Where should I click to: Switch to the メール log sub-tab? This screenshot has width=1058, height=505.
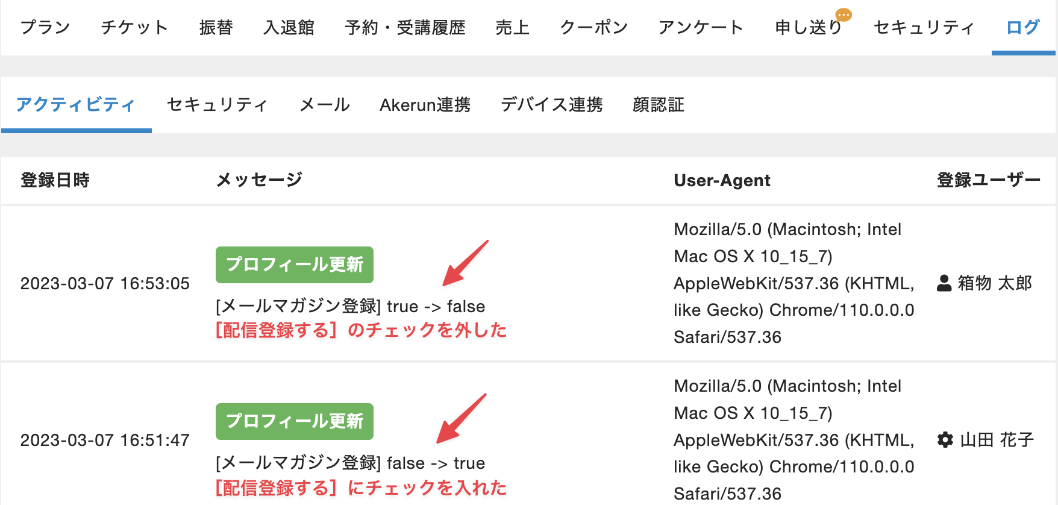click(x=325, y=105)
